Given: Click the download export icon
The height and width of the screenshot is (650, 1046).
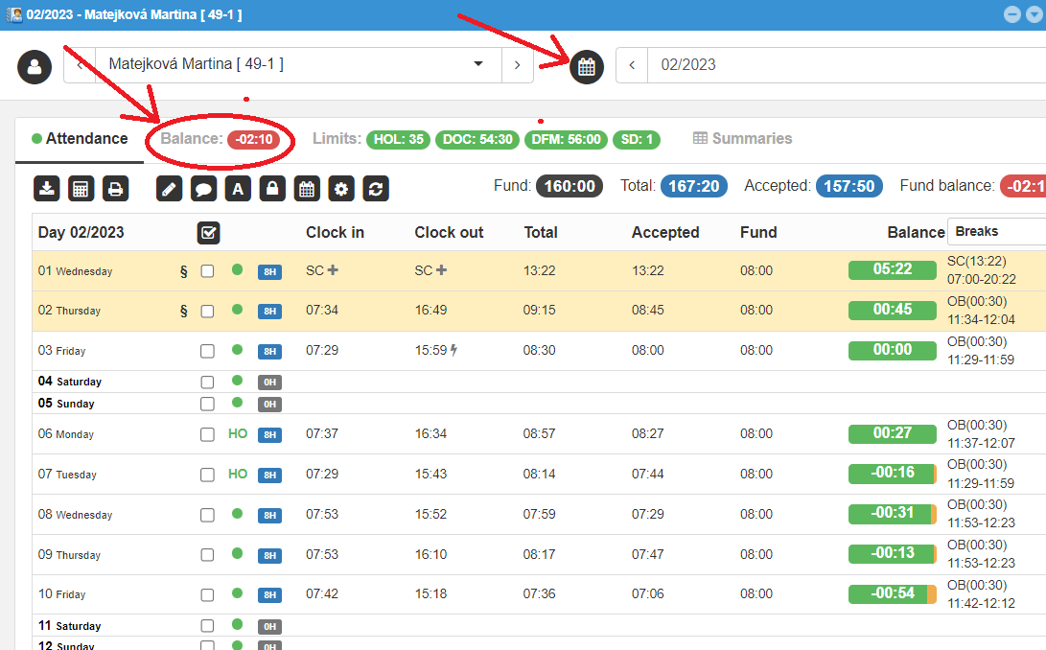Looking at the screenshot, I should click(x=47, y=188).
